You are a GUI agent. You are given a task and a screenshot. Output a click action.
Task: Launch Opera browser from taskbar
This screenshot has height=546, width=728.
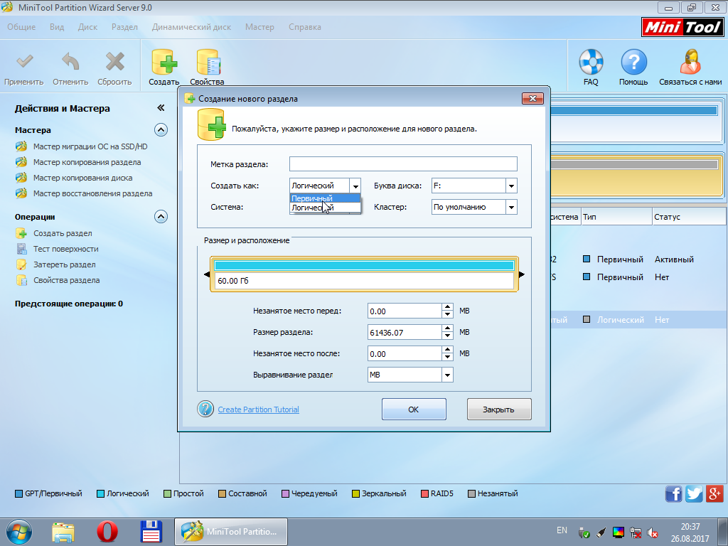click(107, 532)
